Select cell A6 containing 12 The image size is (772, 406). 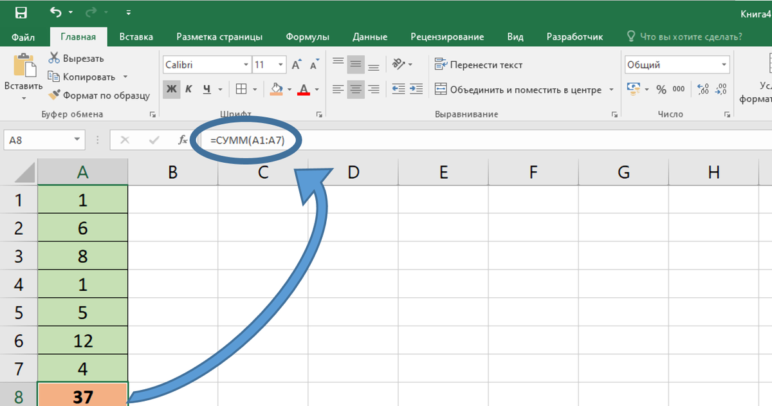tap(83, 341)
